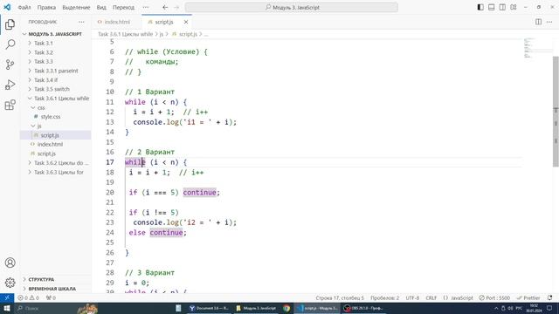Expand the Task 3.5 switch folder
Image resolution: width=559 pixels, height=314 pixels.
click(55, 89)
